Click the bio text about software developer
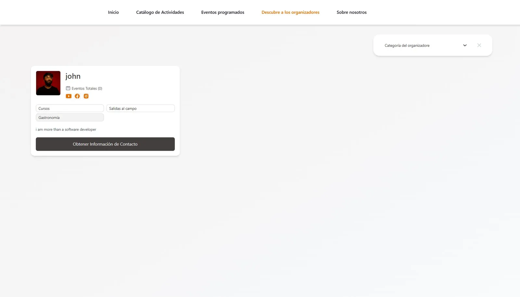Screen dimensions: 520x297 pos(66,130)
